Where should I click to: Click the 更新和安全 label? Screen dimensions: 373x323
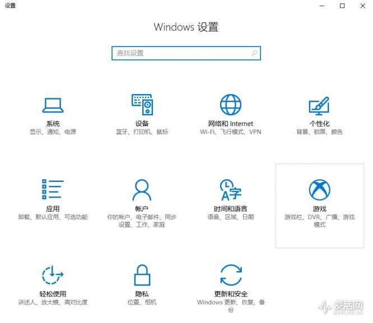231,294
